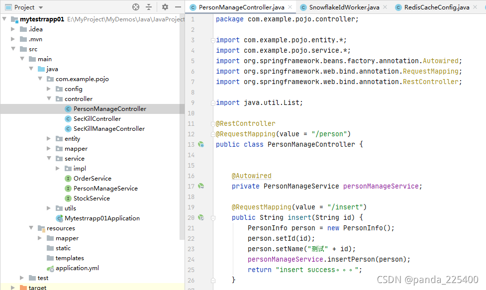The height and width of the screenshot is (290, 486).
Task: Select PersonManageService interface icon
Action: (x=68, y=189)
